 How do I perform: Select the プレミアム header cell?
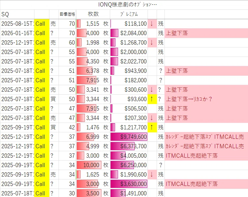click(x=129, y=14)
